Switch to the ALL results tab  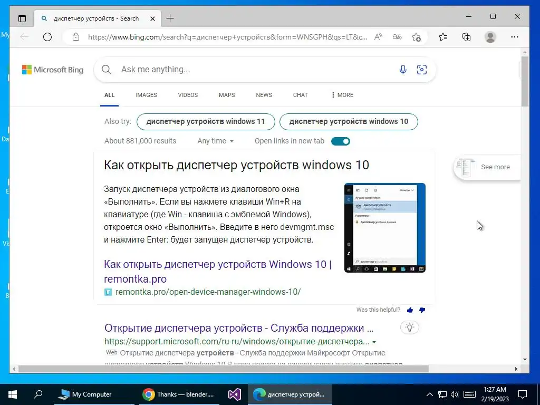pos(110,95)
